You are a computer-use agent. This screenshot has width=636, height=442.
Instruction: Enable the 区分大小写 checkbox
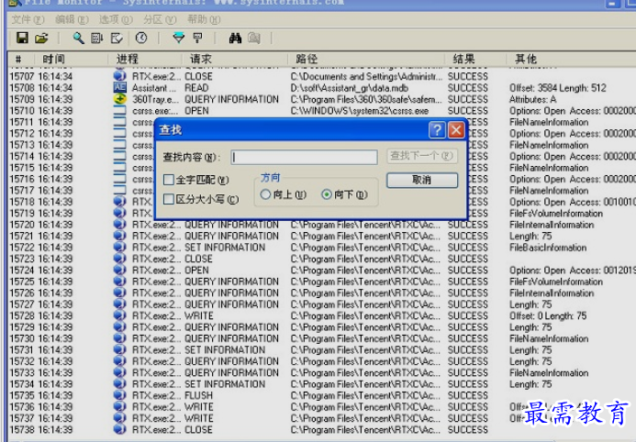pyautogui.click(x=169, y=199)
